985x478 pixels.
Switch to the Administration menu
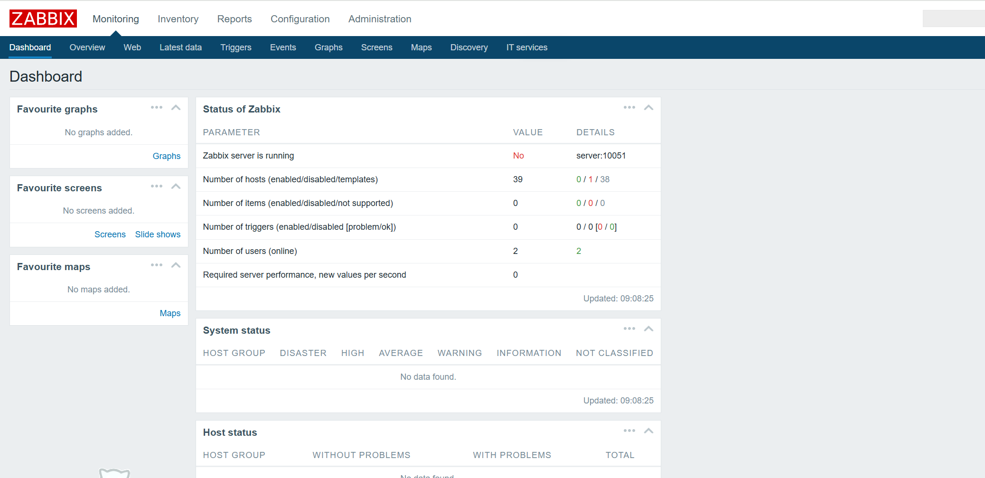380,19
